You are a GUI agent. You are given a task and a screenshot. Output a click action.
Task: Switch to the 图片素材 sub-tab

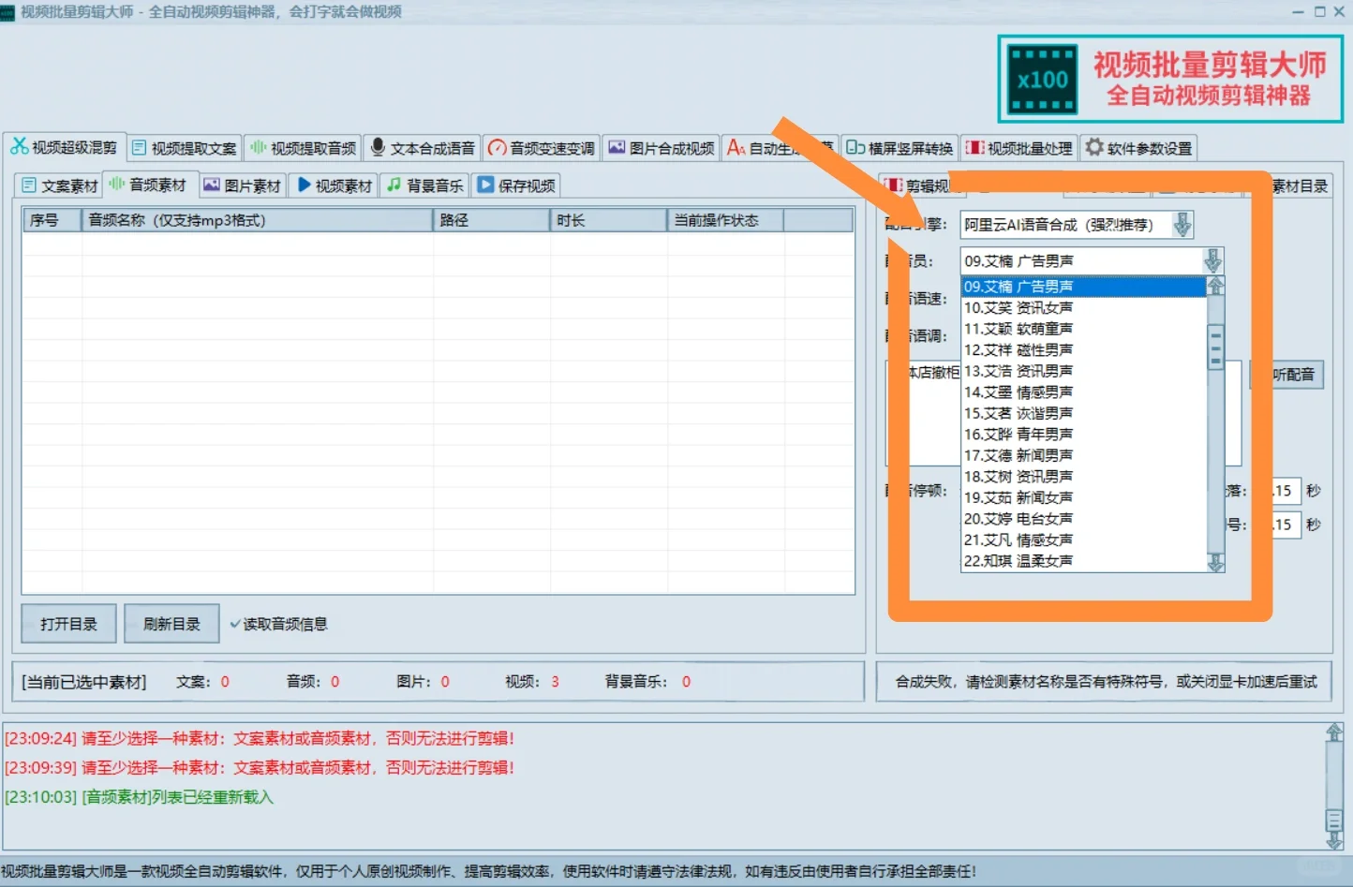pos(243,185)
